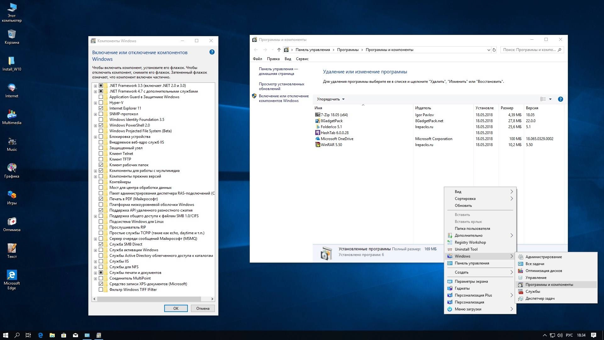This screenshot has width=604, height=340.
Task: Expand Компоненты прежних версий node
Action: [x=95, y=177]
